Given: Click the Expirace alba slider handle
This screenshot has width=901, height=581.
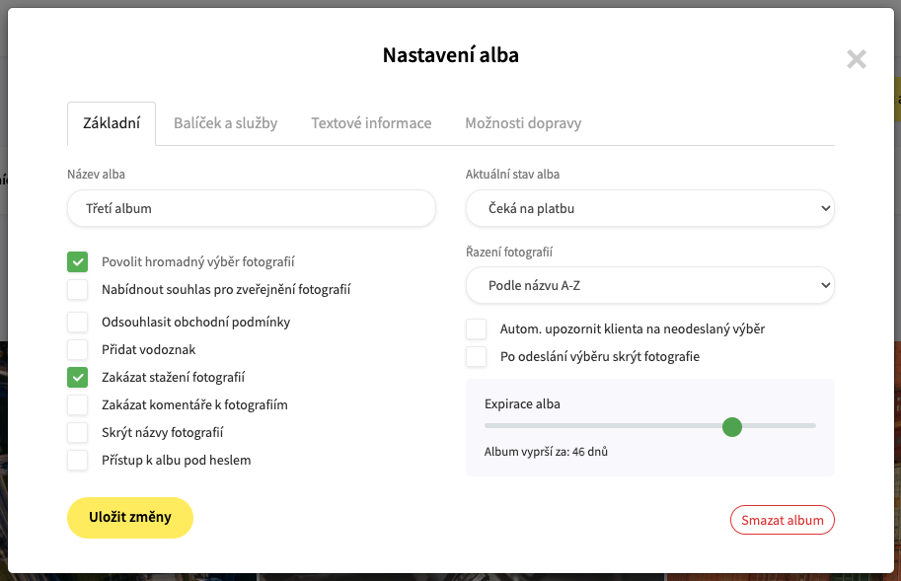Looking at the screenshot, I should (732, 426).
